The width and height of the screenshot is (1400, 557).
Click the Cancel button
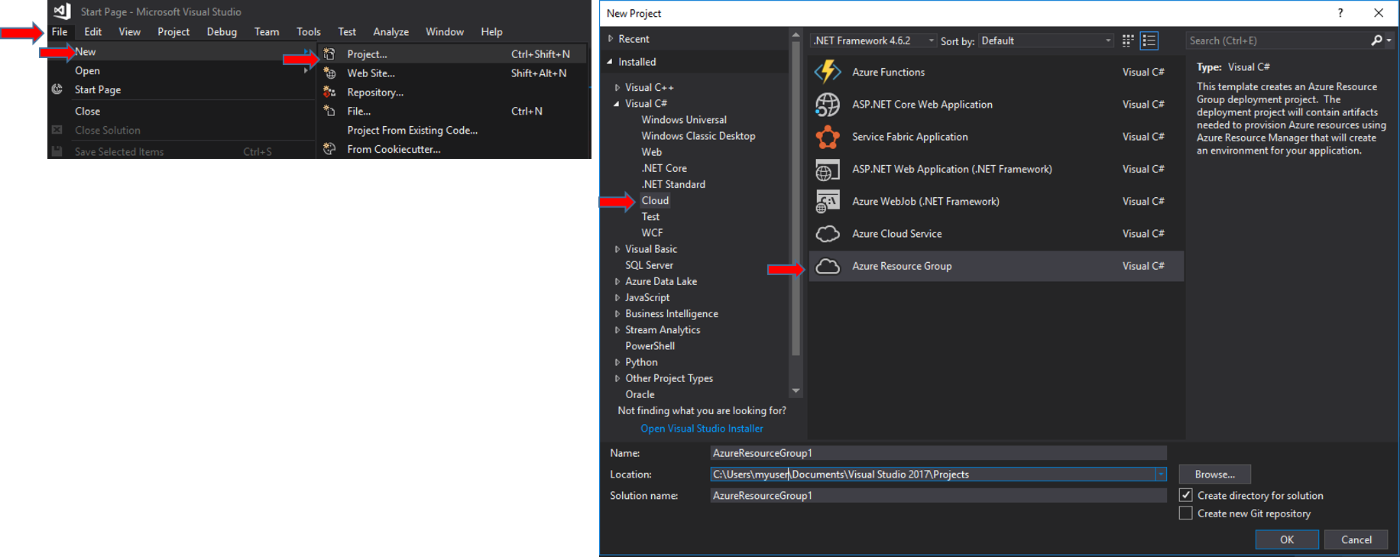(1356, 539)
